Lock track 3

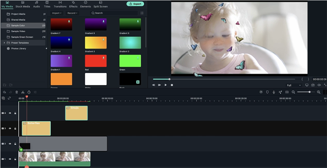pos(15,128)
